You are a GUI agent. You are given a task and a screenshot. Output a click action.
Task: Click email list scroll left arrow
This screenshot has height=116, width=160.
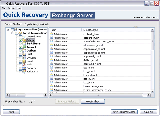point(51,95)
